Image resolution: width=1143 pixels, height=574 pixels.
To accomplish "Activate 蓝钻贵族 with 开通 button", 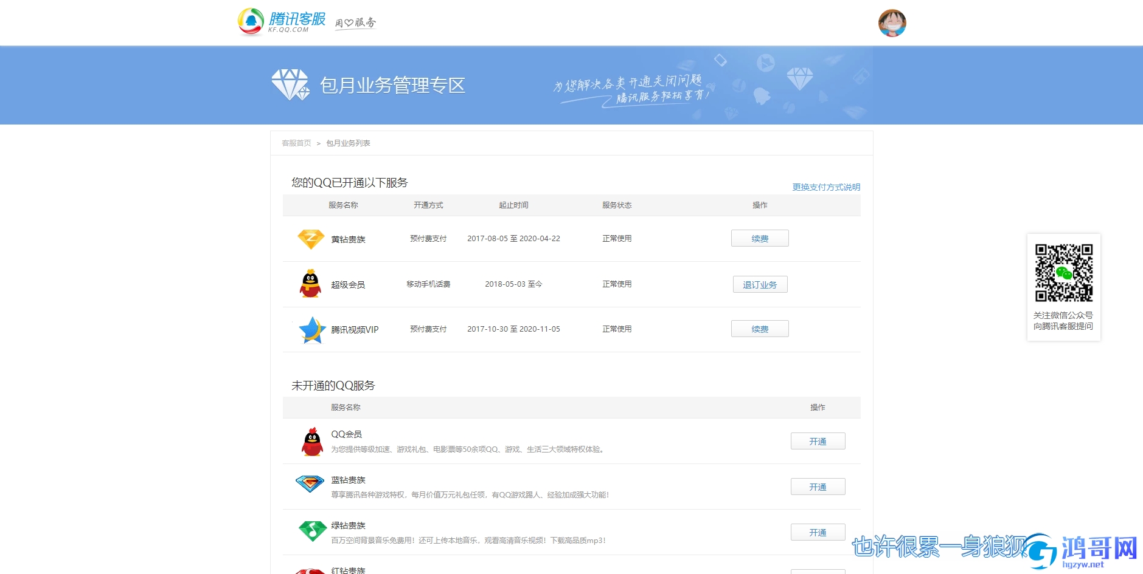I will (818, 487).
